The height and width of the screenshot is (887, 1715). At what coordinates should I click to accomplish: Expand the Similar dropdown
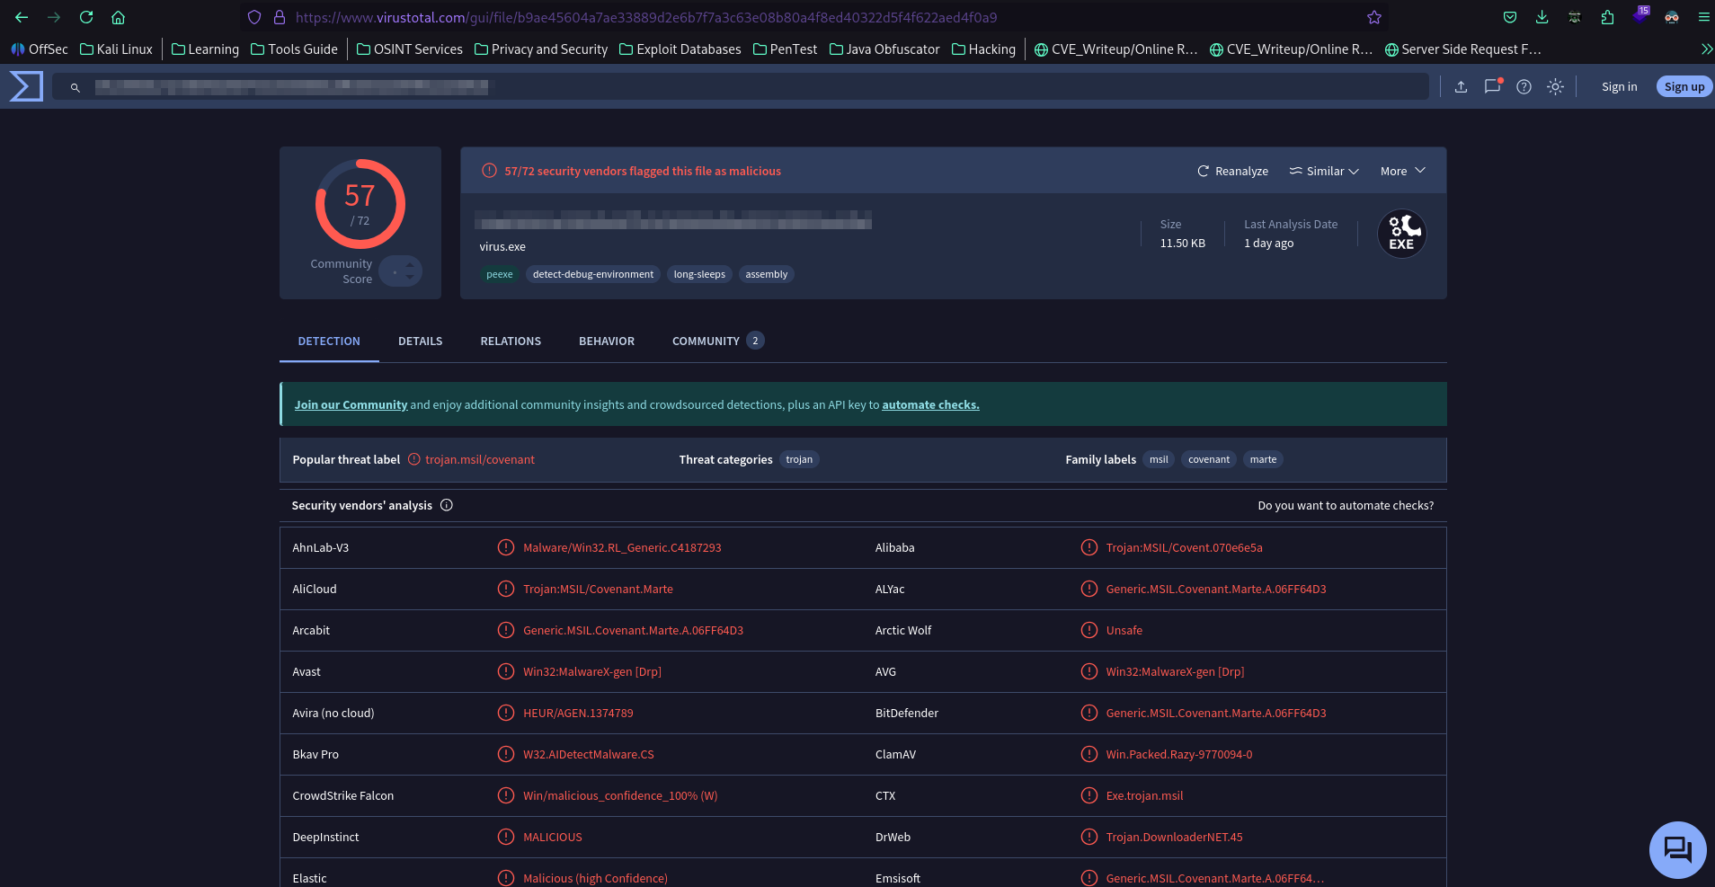click(1324, 171)
